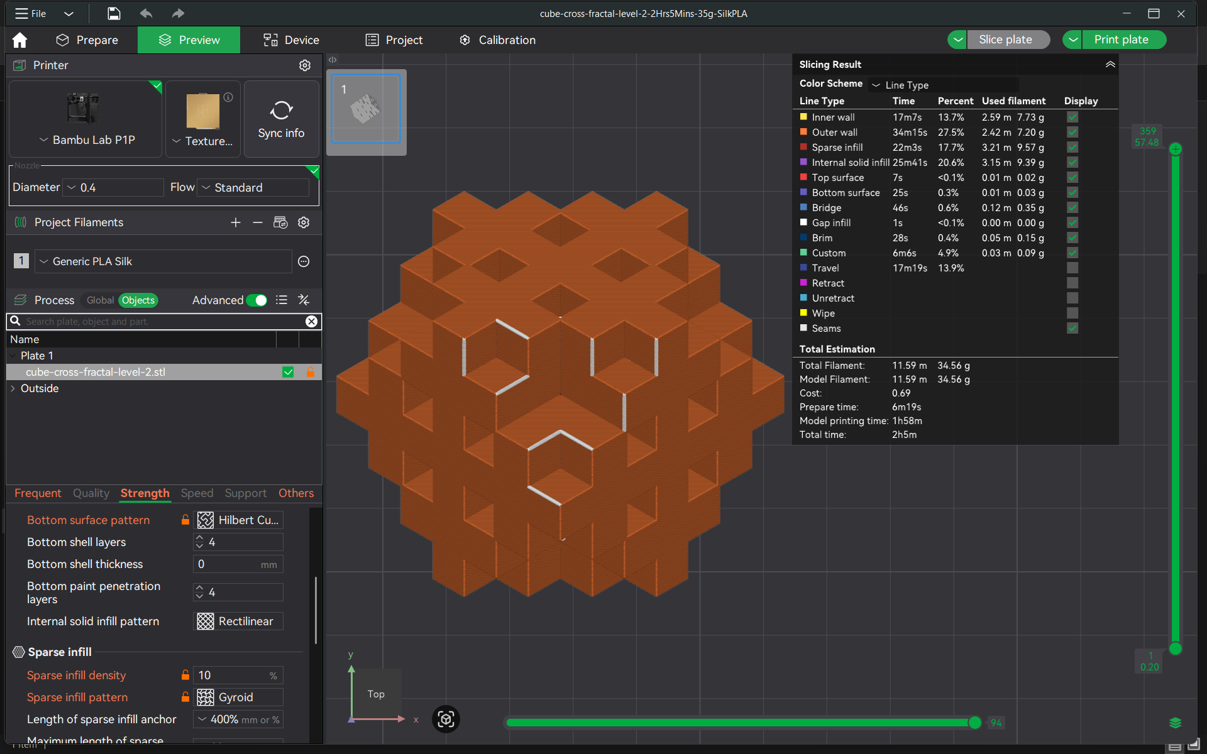Disable the Advanced process toggle
The width and height of the screenshot is (1207, 754).
[258, 300]
